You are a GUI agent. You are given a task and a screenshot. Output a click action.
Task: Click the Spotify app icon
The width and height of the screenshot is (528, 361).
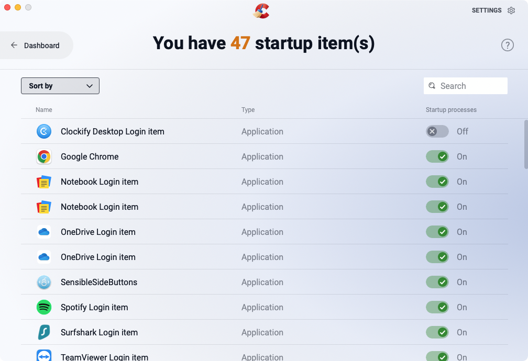click(44, 307)
